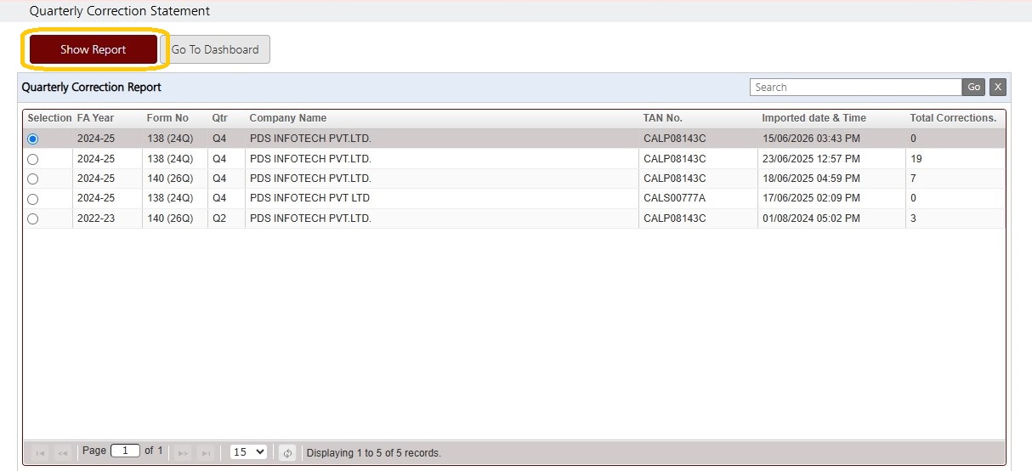The height and width of the screenshot is (471, 1032).
Task: Go to last page icon in pager
Action: [205, 453]
